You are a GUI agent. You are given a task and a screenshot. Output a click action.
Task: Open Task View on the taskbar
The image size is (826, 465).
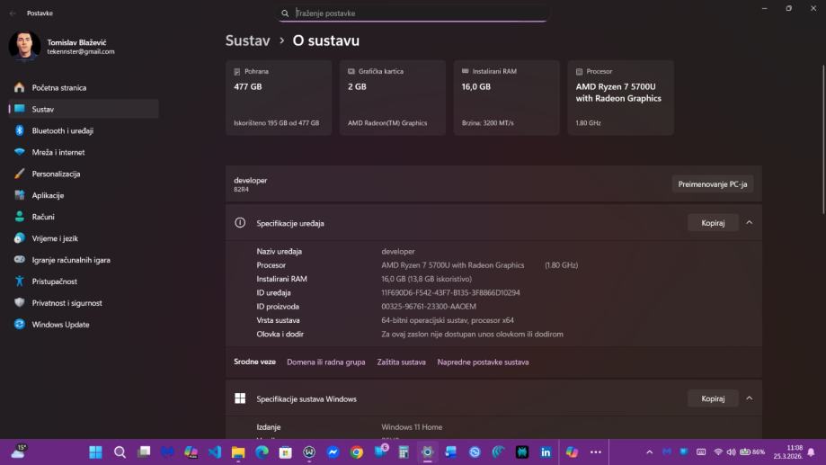pyautogui.click(x=144, y=452)
